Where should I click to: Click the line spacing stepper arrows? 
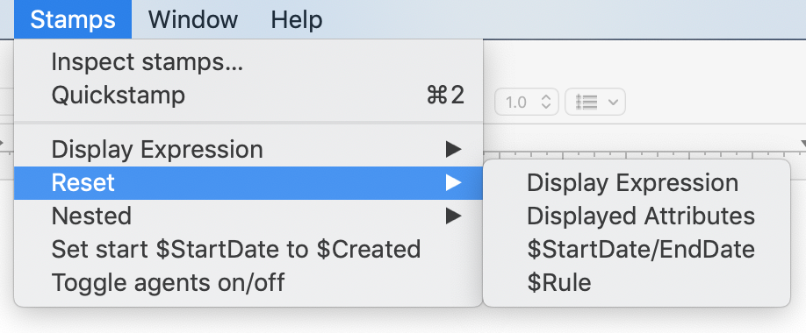pyautogui.click(x=546, y=103)
